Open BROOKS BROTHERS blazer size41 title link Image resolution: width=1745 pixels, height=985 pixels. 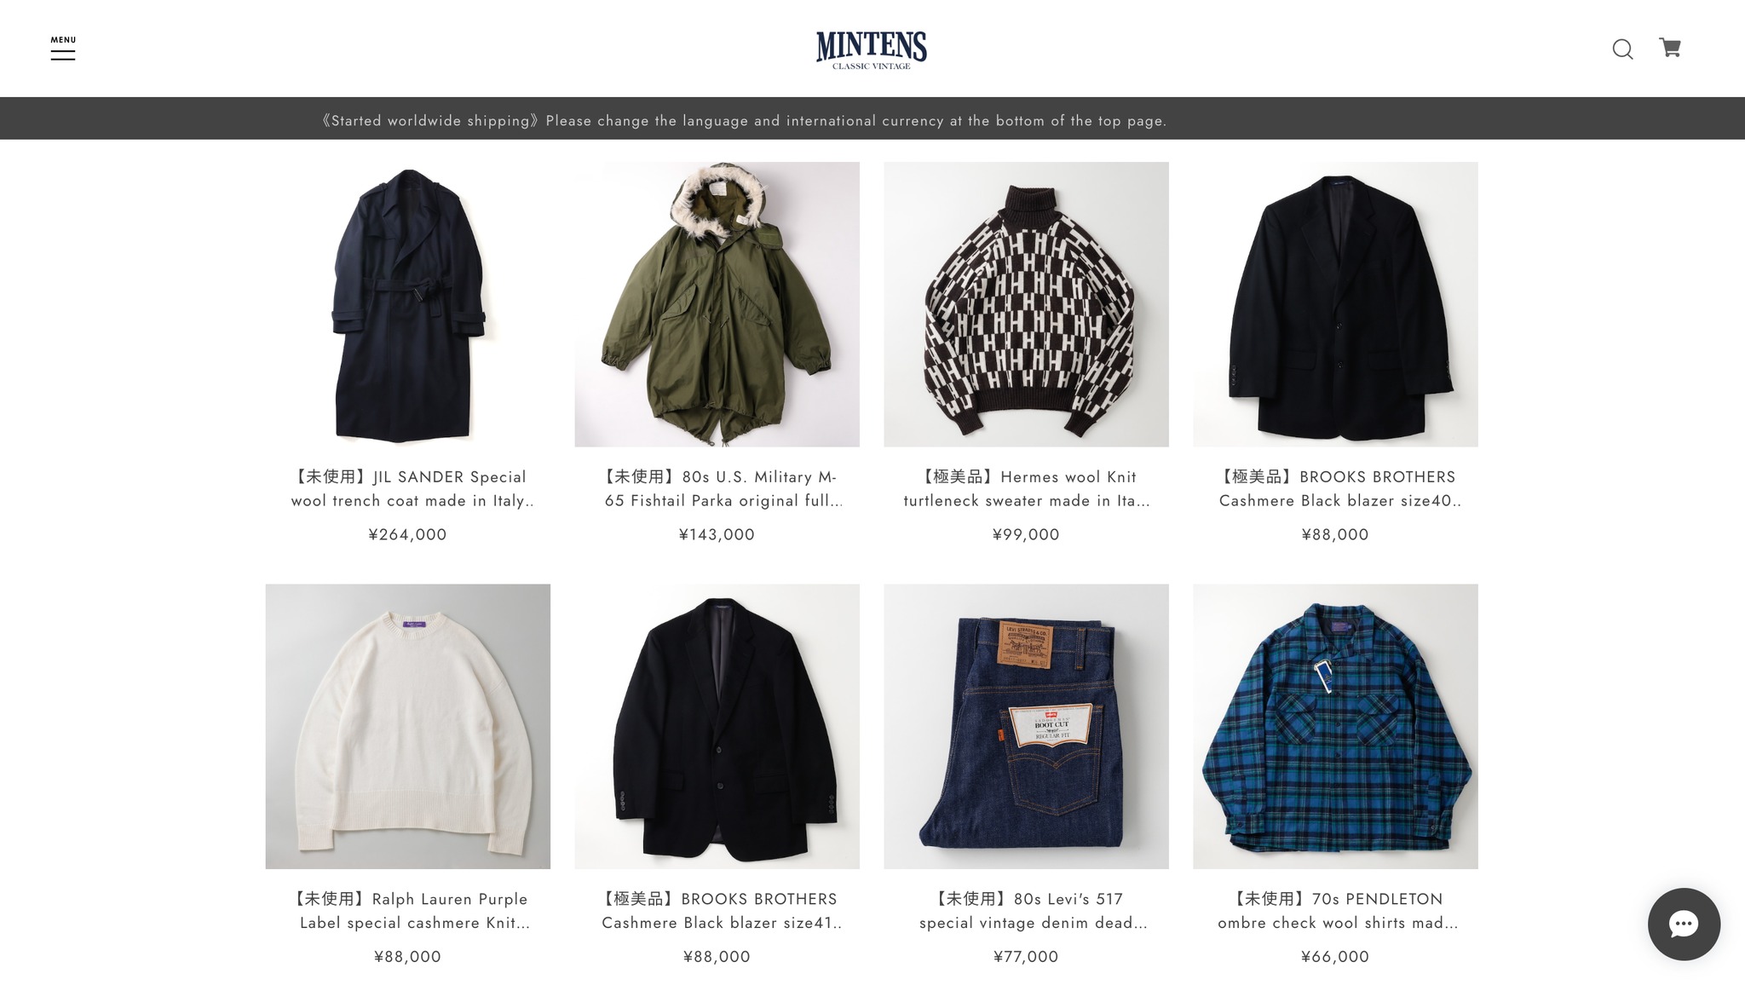[x=722, y=911]
